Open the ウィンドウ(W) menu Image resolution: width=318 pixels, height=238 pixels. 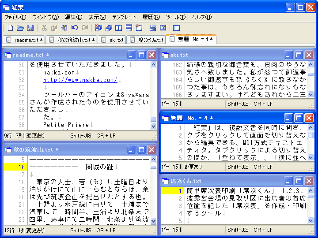point(45,17)
